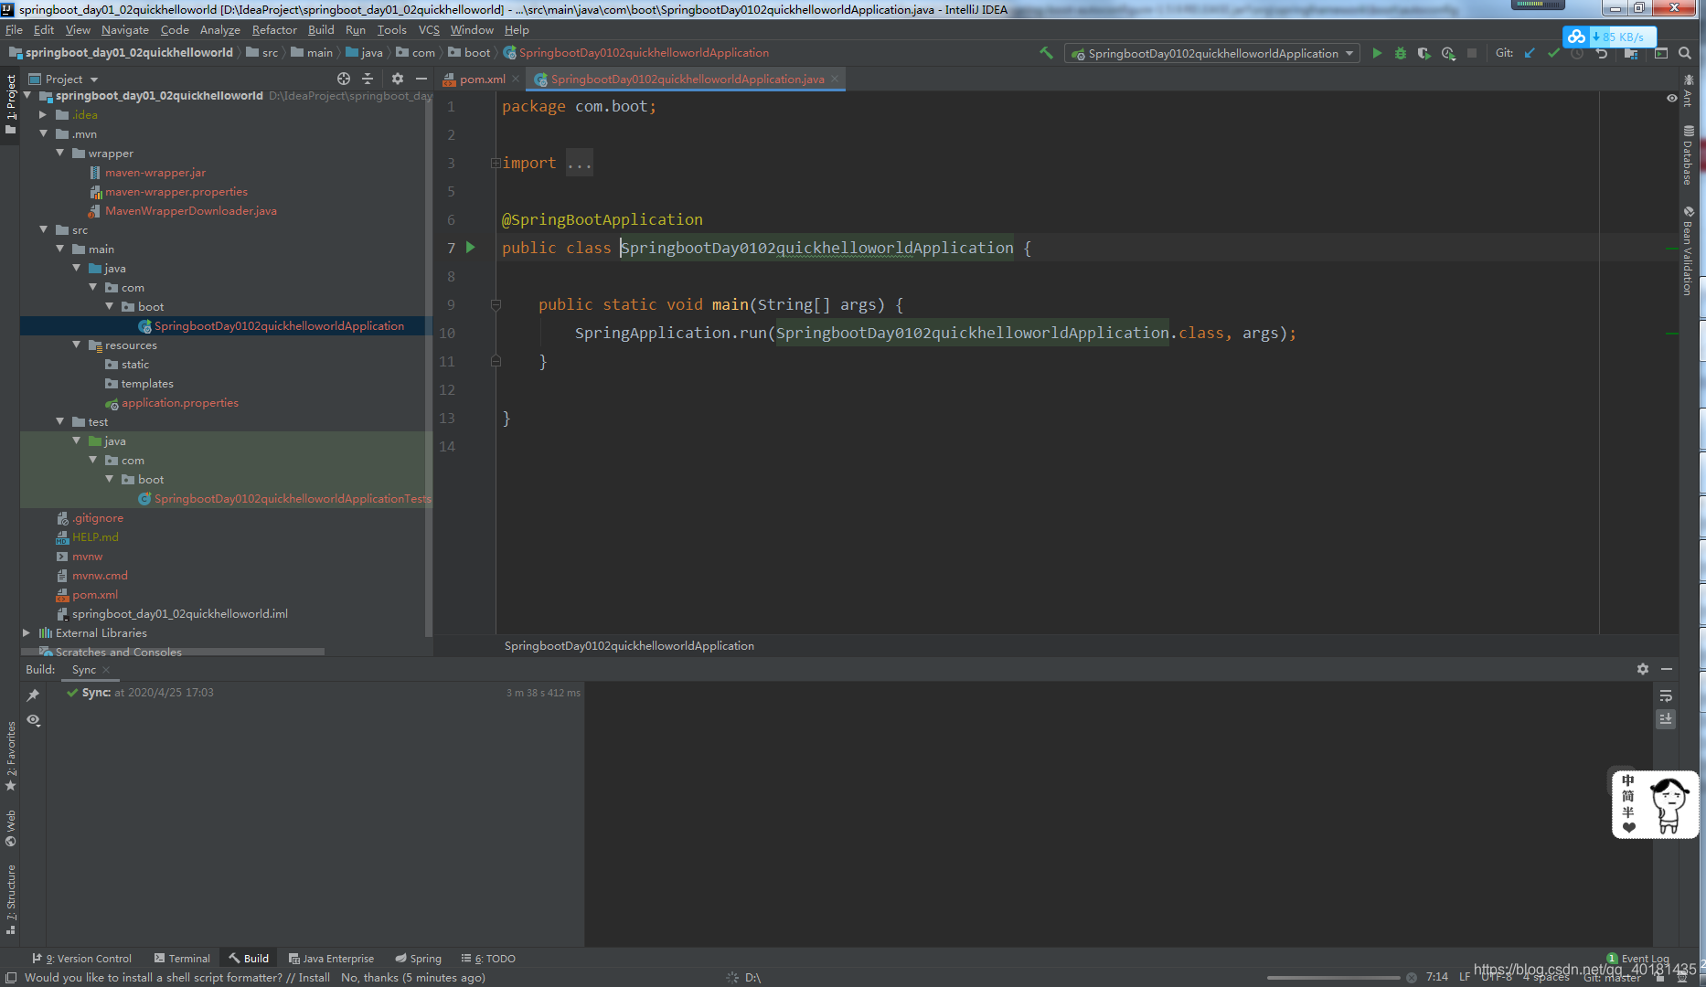Open the Spring tool tab
This screenshot has width=1706, height=987.
tap(418, 959)
